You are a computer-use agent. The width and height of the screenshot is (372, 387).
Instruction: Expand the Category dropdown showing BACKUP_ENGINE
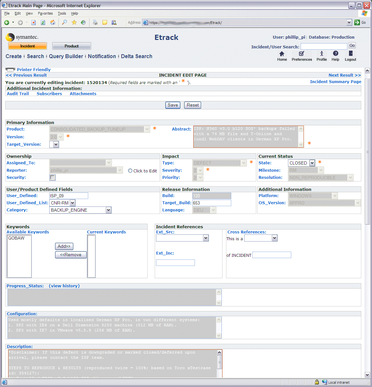(x=108, y=210)
